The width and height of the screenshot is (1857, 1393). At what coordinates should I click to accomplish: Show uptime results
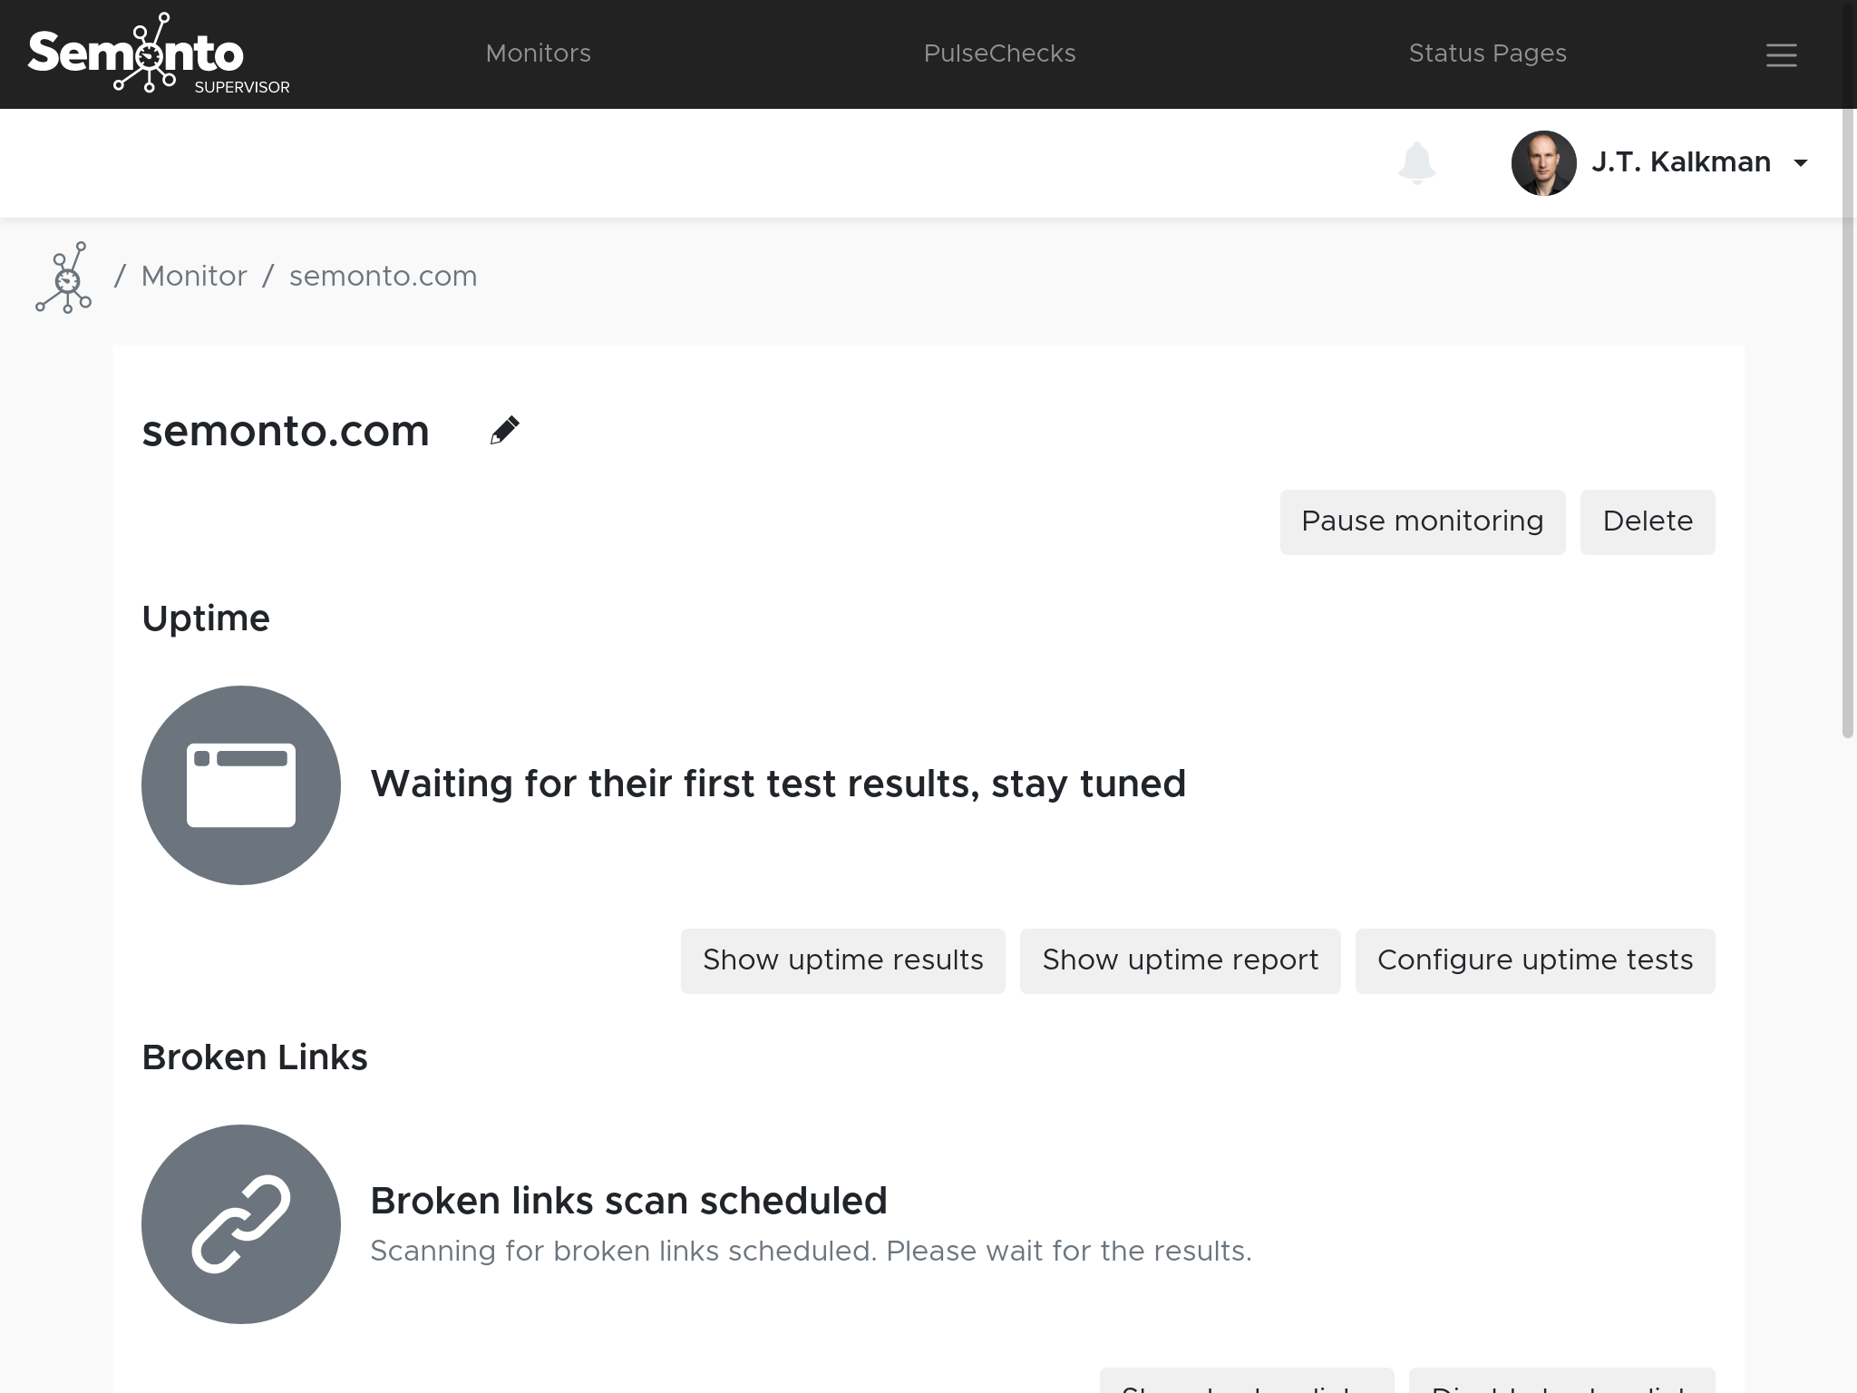tap(842, 960)
